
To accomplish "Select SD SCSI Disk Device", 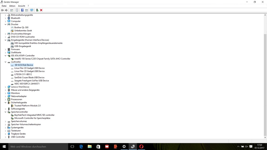I will 24,65.
